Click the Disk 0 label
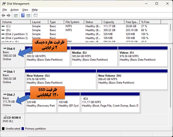The width and height of the screenshot is (173, 137). [11, 49]
